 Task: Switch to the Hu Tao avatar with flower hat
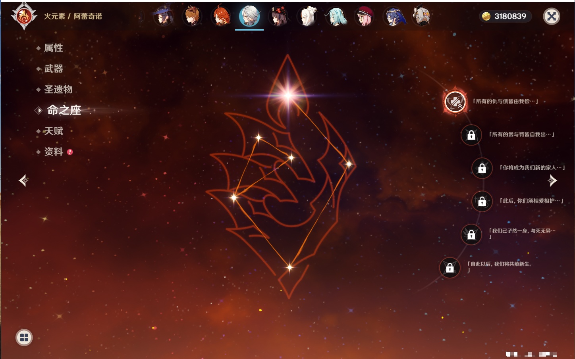point(278,17)
